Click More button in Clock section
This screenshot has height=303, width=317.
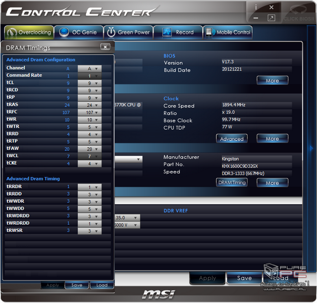point(272,139)
